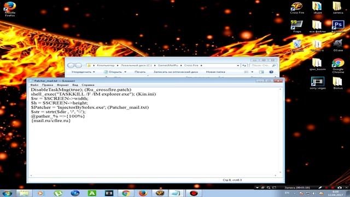Screen dimensions: 350x197
Task: Switch to Google Chrome in taskbar
Action: click(x=126, y=193)
